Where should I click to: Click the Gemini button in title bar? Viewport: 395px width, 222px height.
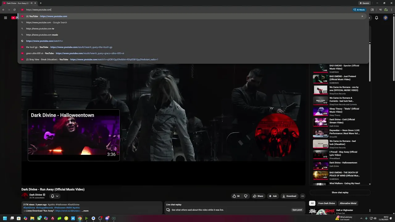(364, 3)
